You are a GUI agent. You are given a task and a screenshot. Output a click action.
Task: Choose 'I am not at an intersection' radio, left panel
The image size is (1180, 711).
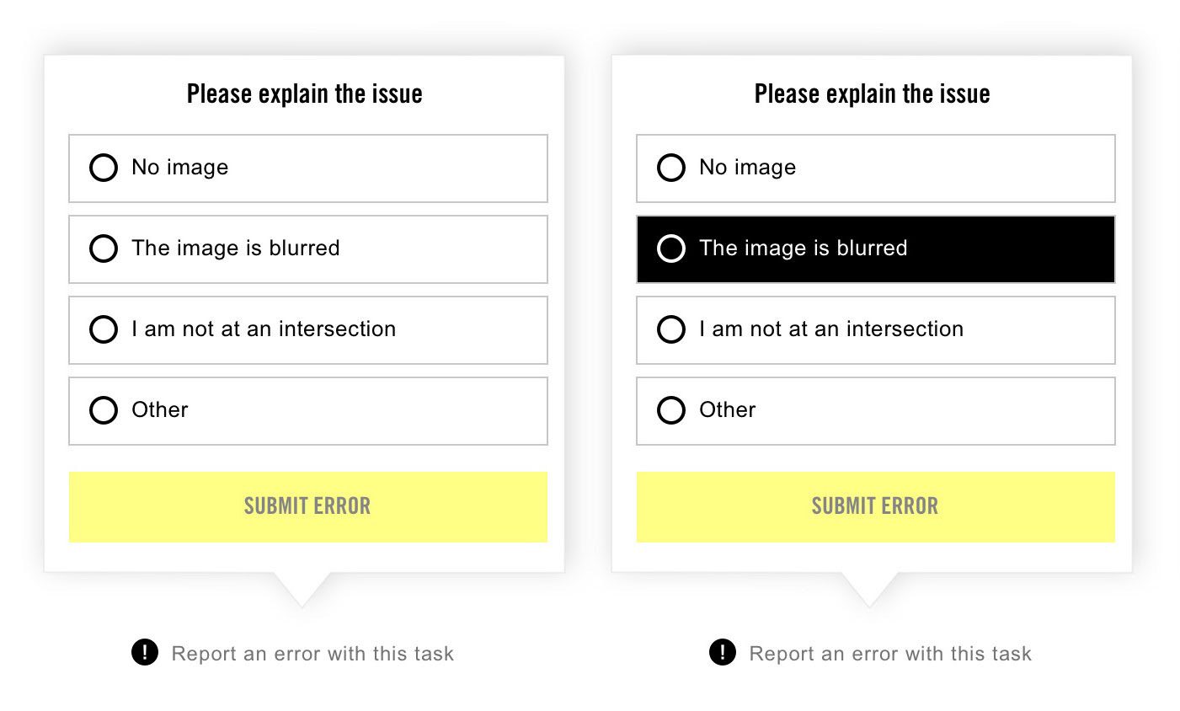[104, 329]
